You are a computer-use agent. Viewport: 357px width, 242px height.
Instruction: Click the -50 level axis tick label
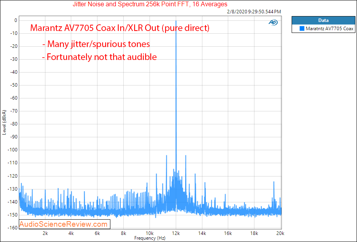click(x=13, y=85)
